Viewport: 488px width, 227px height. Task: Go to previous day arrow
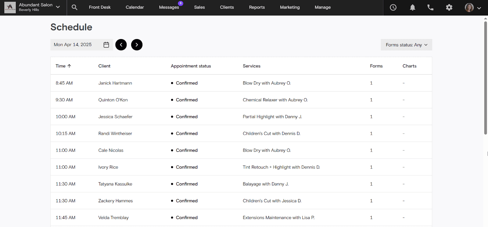[121, 45]
